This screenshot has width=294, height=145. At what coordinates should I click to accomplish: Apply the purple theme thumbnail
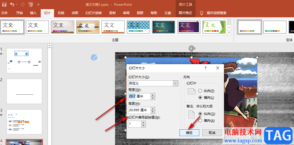pyautogui.click(x=189, y=27)
